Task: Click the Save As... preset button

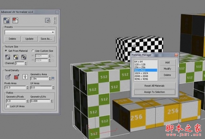Action: (46, 39)
